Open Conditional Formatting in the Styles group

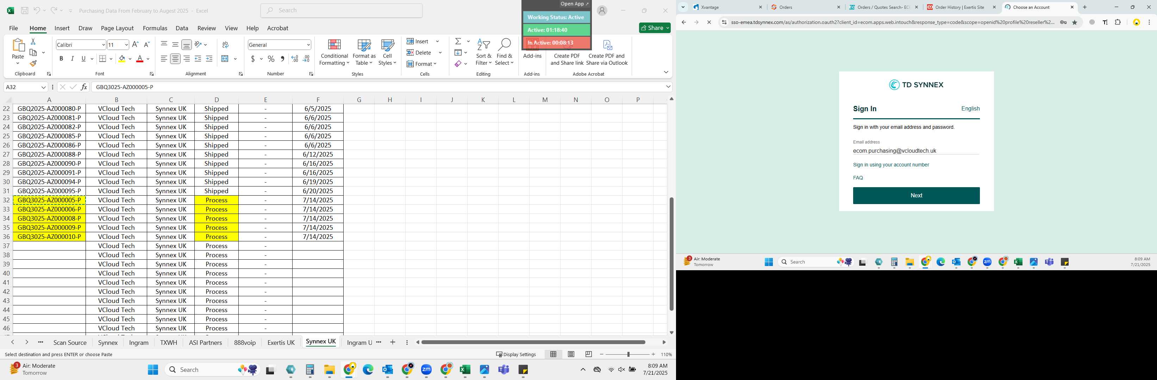(x=334, y=52)
